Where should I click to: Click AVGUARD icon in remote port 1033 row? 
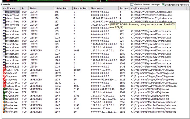tap(4, 86)
